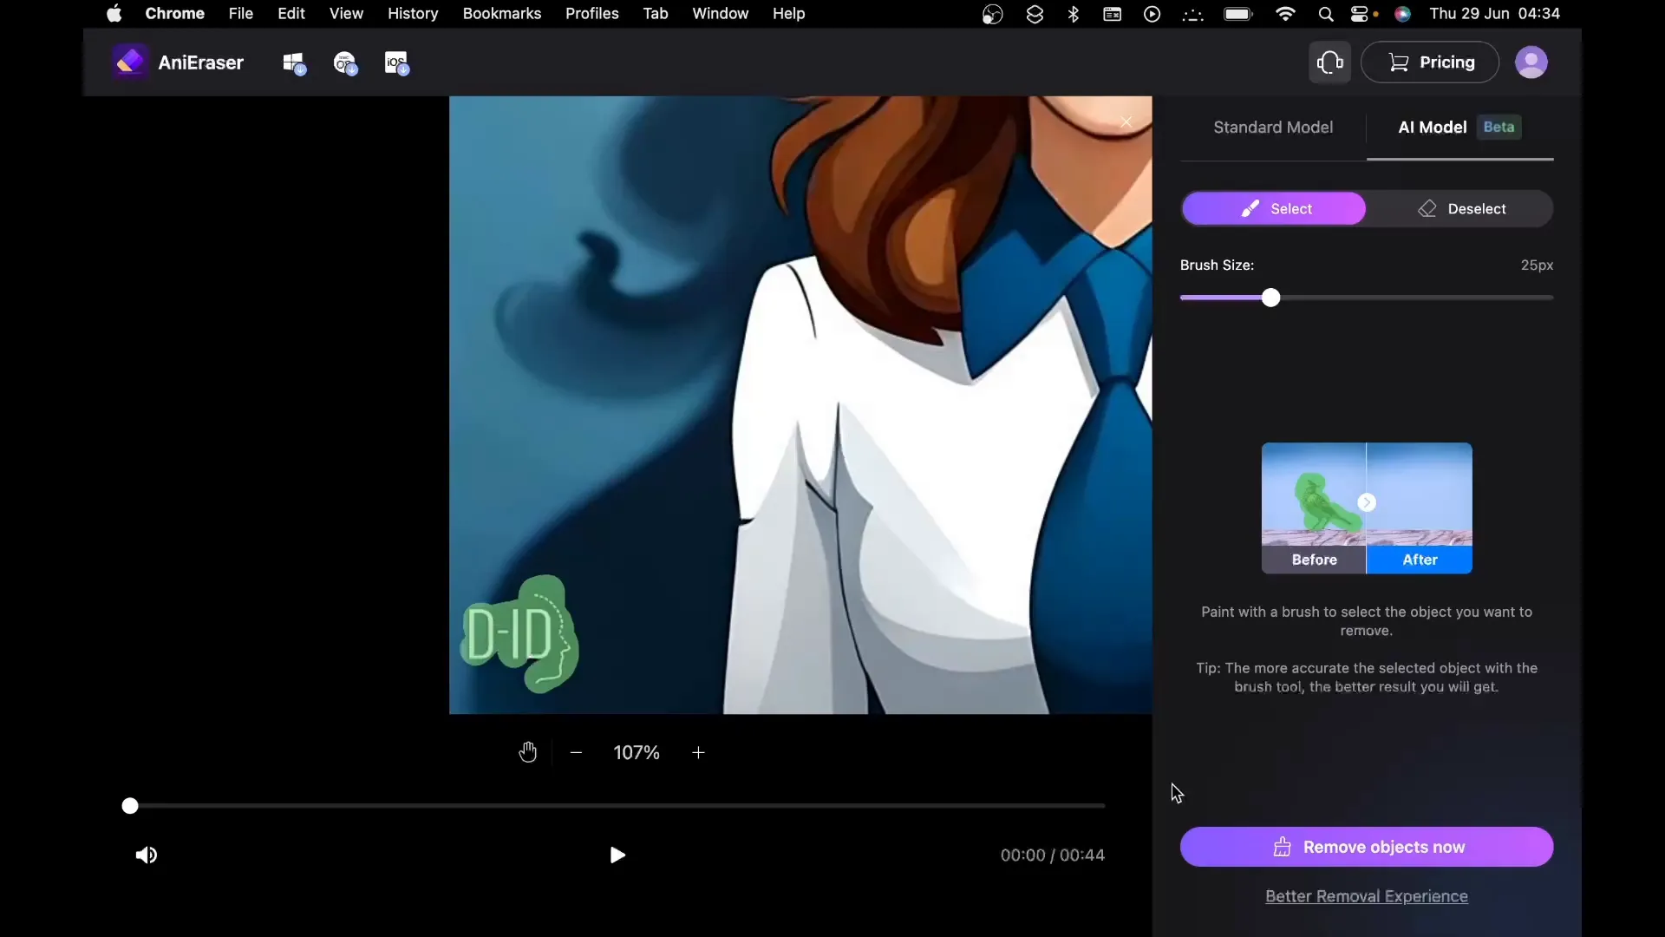Click the Select brush tool

click(1273, 208)
